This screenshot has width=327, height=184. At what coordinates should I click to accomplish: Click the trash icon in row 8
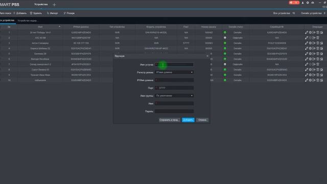point(318,70)
